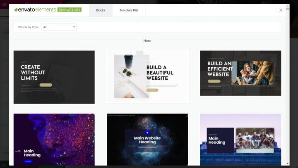Select the Build a Beautiful Website block
The width and height of the screenshot is (298, 168).
[x=147, y=76]
